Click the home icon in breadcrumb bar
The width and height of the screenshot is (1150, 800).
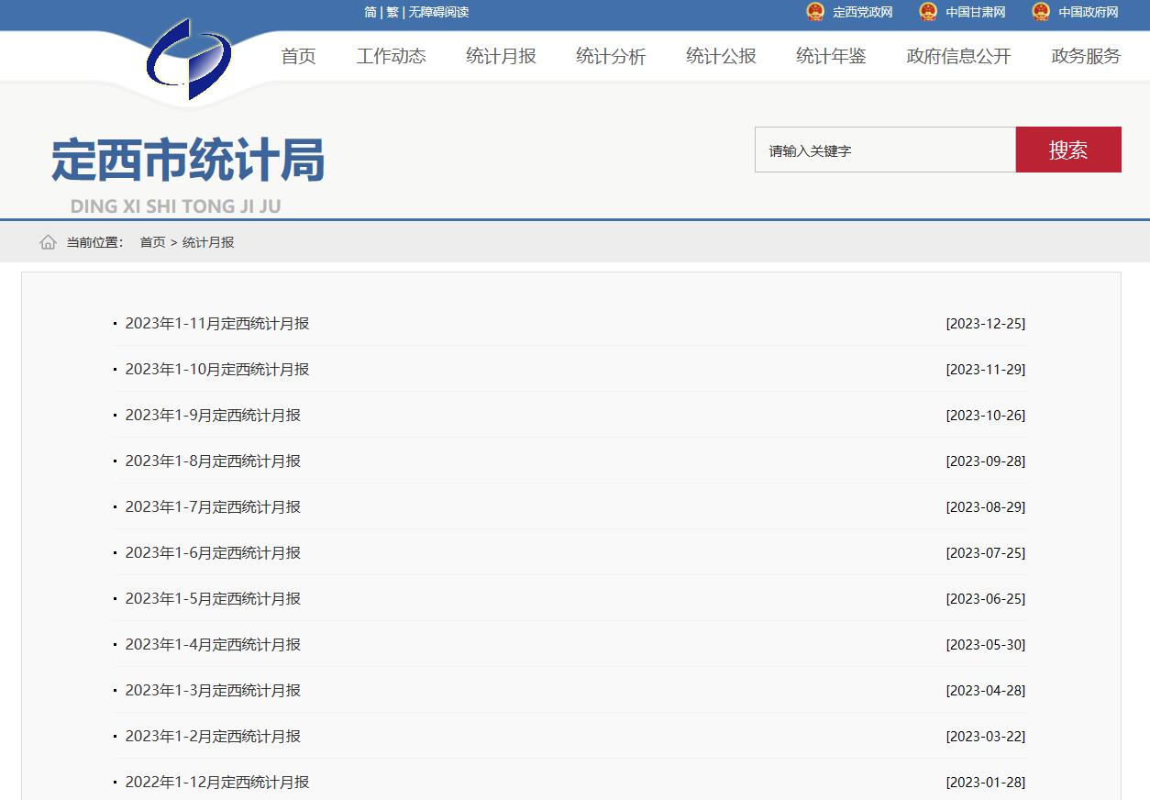pyautogui.click(x=49, y=242)
